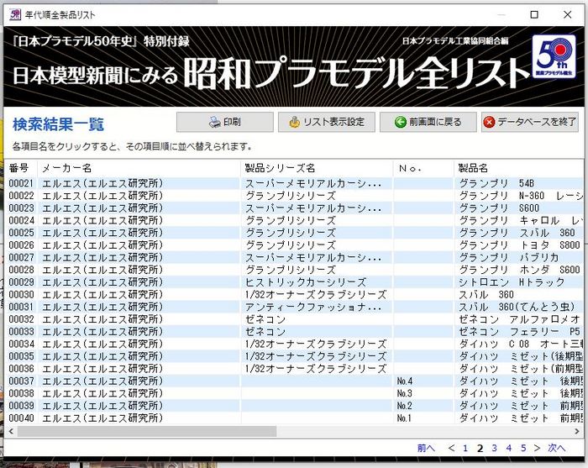The image size is (588, 468).
Task: Go to next page via 次へ
Action: click(556, 448)
